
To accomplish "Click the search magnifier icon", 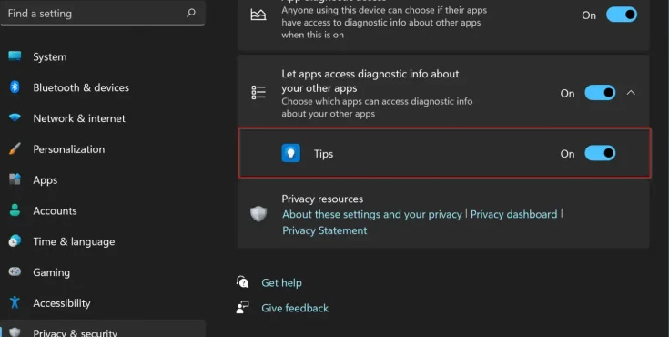I will [191, 13].
